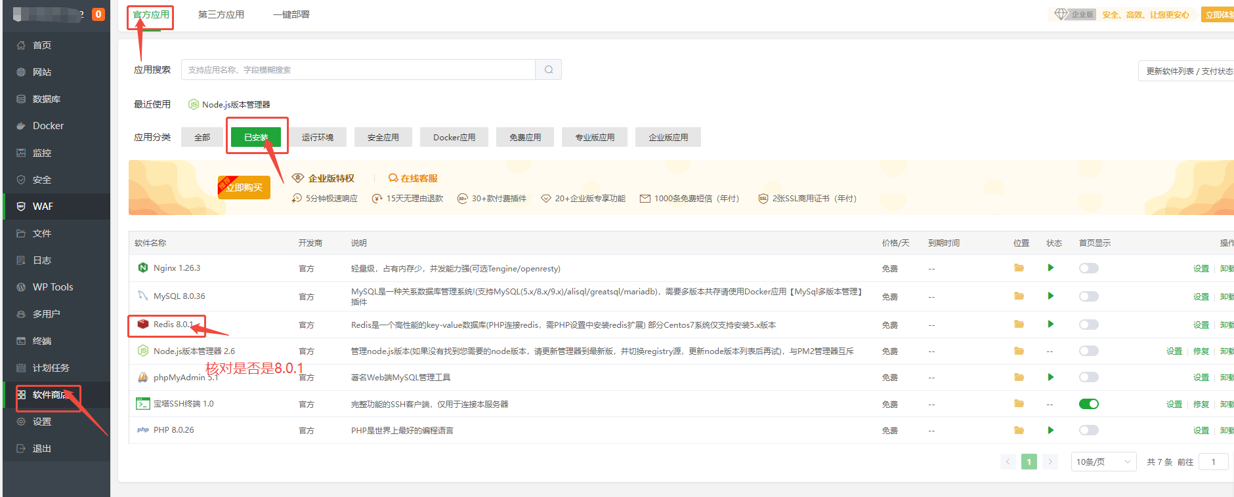Go to next page arrow in pagination

tap(1050, 462)
